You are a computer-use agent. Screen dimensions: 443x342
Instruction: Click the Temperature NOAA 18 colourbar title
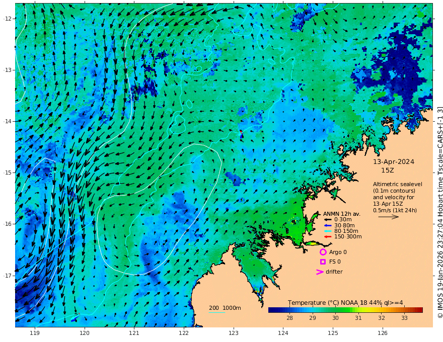[345, 303]
